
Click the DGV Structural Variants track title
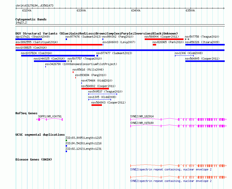pyautogui.click(x=97, y=33)
